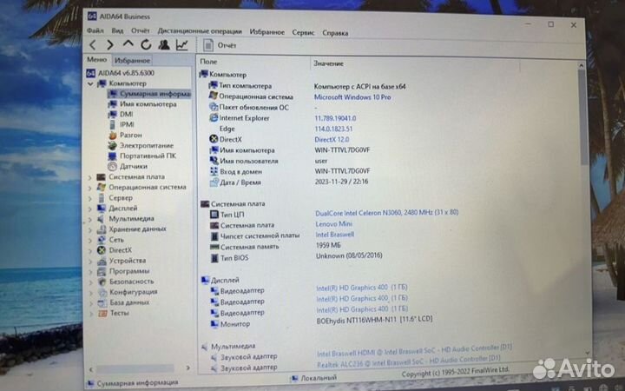The width and height of the screenshot is (625, 391).
Task: Expand the Системная плата tree node
Action: pyautogui.click(x=90, y=177)
